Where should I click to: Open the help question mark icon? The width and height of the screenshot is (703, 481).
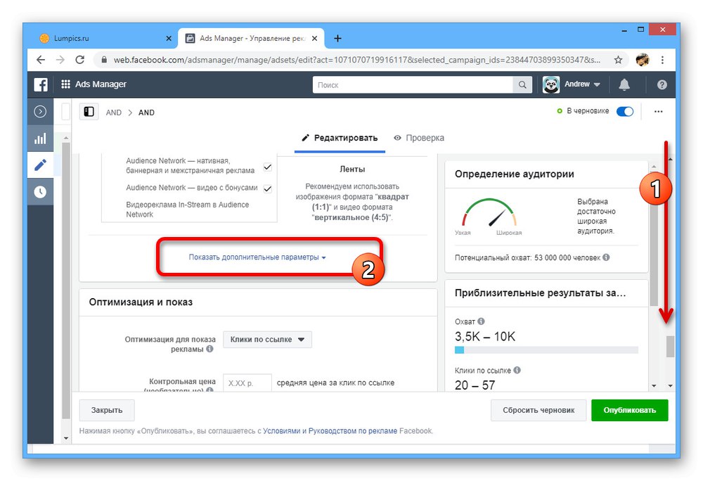[662, 84]
